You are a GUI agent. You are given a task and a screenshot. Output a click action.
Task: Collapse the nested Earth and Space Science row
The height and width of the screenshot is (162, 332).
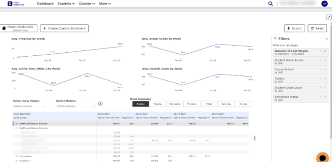click(17, 128)
